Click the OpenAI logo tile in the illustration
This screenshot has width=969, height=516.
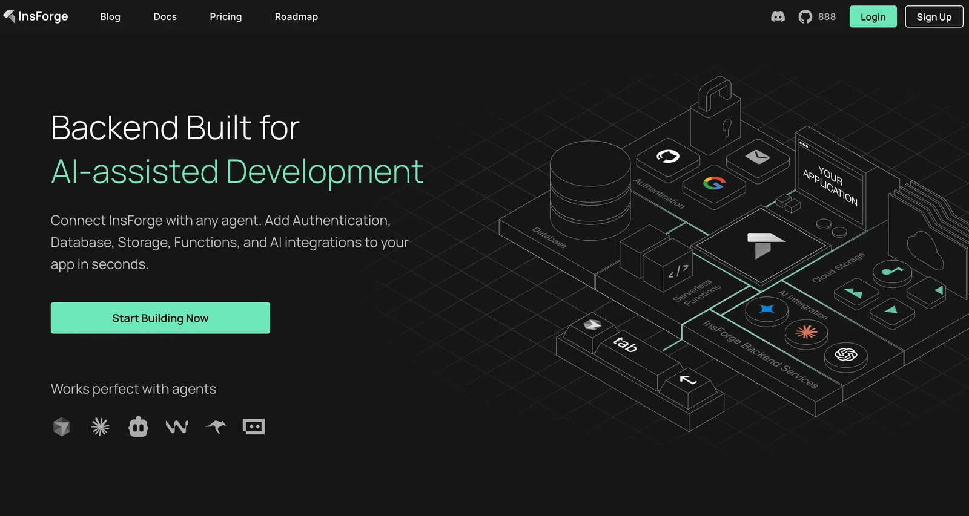pyautogui.click(x=845, y=354)
